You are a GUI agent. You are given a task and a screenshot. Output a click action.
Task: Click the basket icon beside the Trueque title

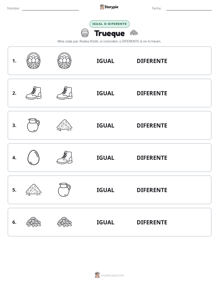pos(85,33)
